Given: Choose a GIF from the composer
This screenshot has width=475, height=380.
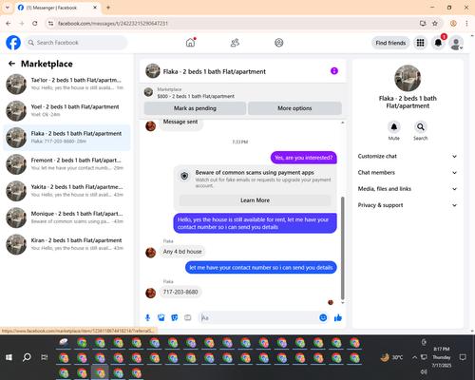Looking at the screenshot, I should (x=188, y=317).
